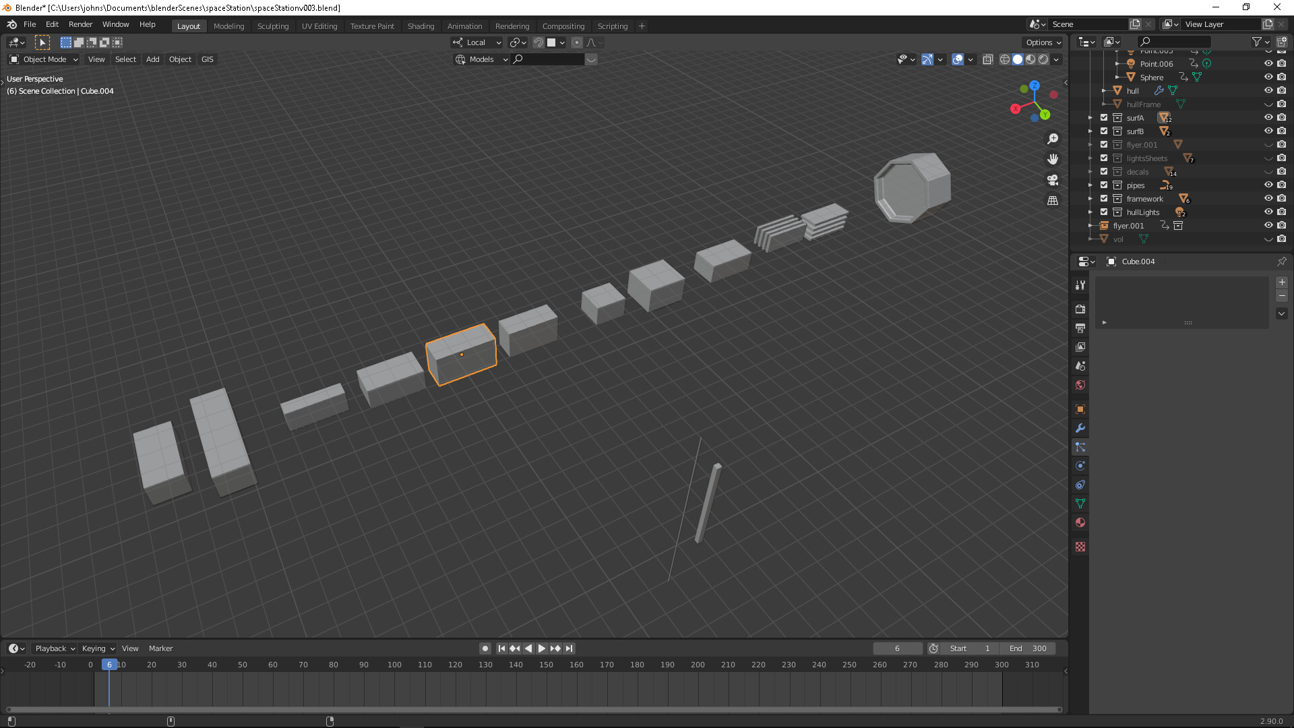
Task: Open the Scene properties tab
Action: tap(1080, 365)
